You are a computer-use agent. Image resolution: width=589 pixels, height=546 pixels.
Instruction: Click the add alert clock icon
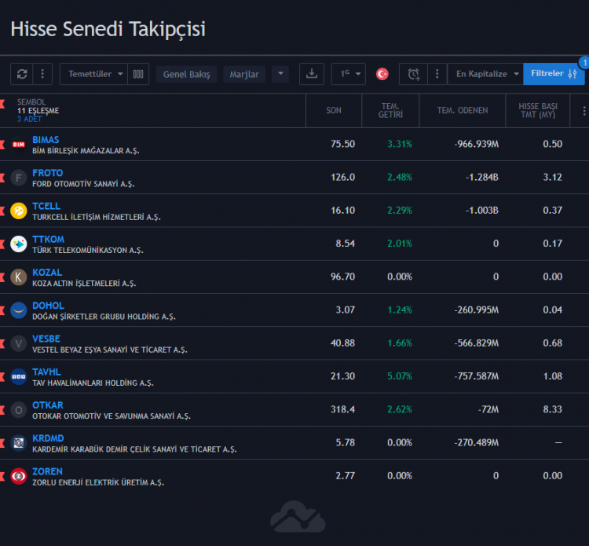414,74
